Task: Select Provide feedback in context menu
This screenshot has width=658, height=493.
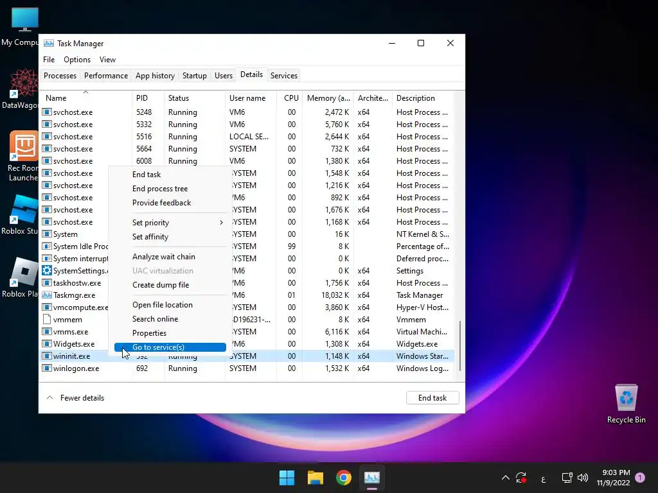Action: point(170,202)
